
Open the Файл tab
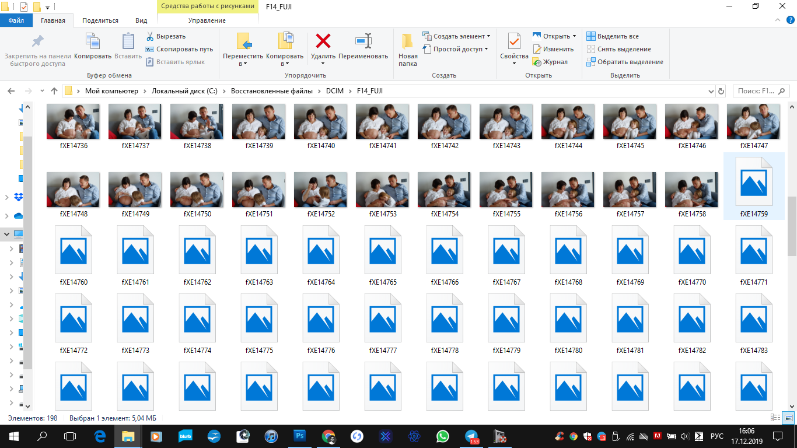point(16,20)
